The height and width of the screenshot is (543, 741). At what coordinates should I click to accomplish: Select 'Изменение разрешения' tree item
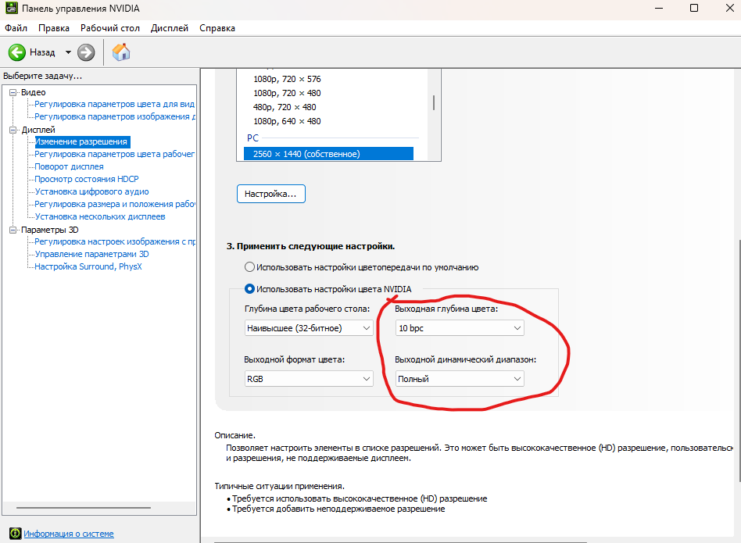(x=82, y=141)
